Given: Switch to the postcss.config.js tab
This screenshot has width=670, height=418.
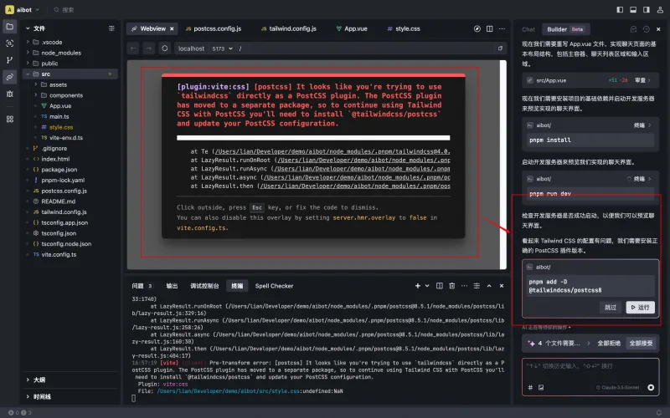Looking at the screenshot, I should tap(217, 28).
